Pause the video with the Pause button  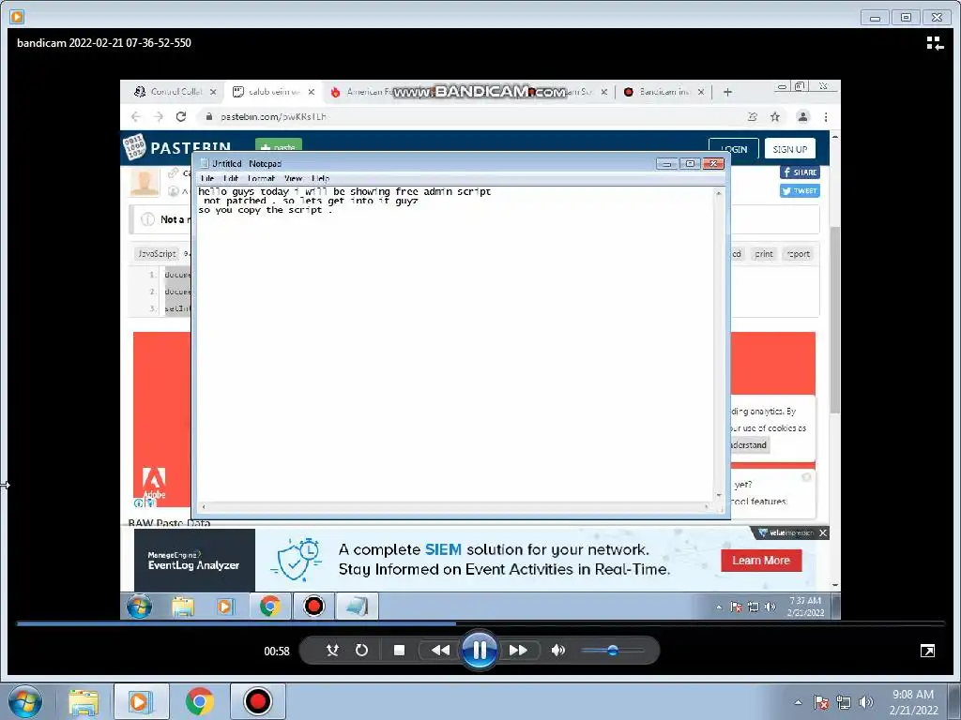pyautogui.click(x=480, y=651)
